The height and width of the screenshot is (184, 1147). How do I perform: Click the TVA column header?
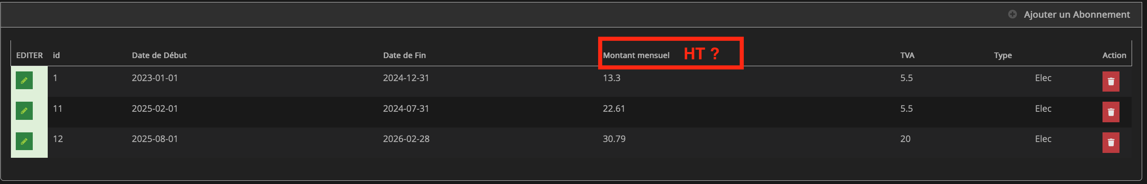click(x=907, y=55)
